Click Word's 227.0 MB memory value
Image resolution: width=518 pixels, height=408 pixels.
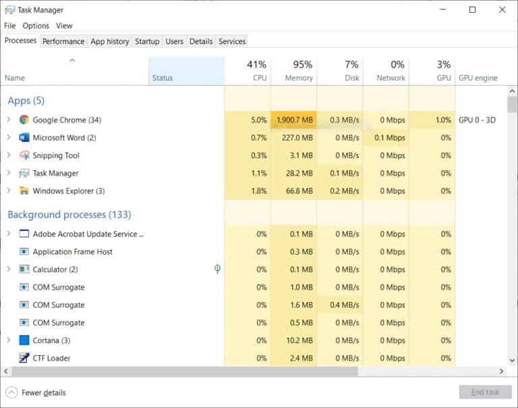(297, 138)
